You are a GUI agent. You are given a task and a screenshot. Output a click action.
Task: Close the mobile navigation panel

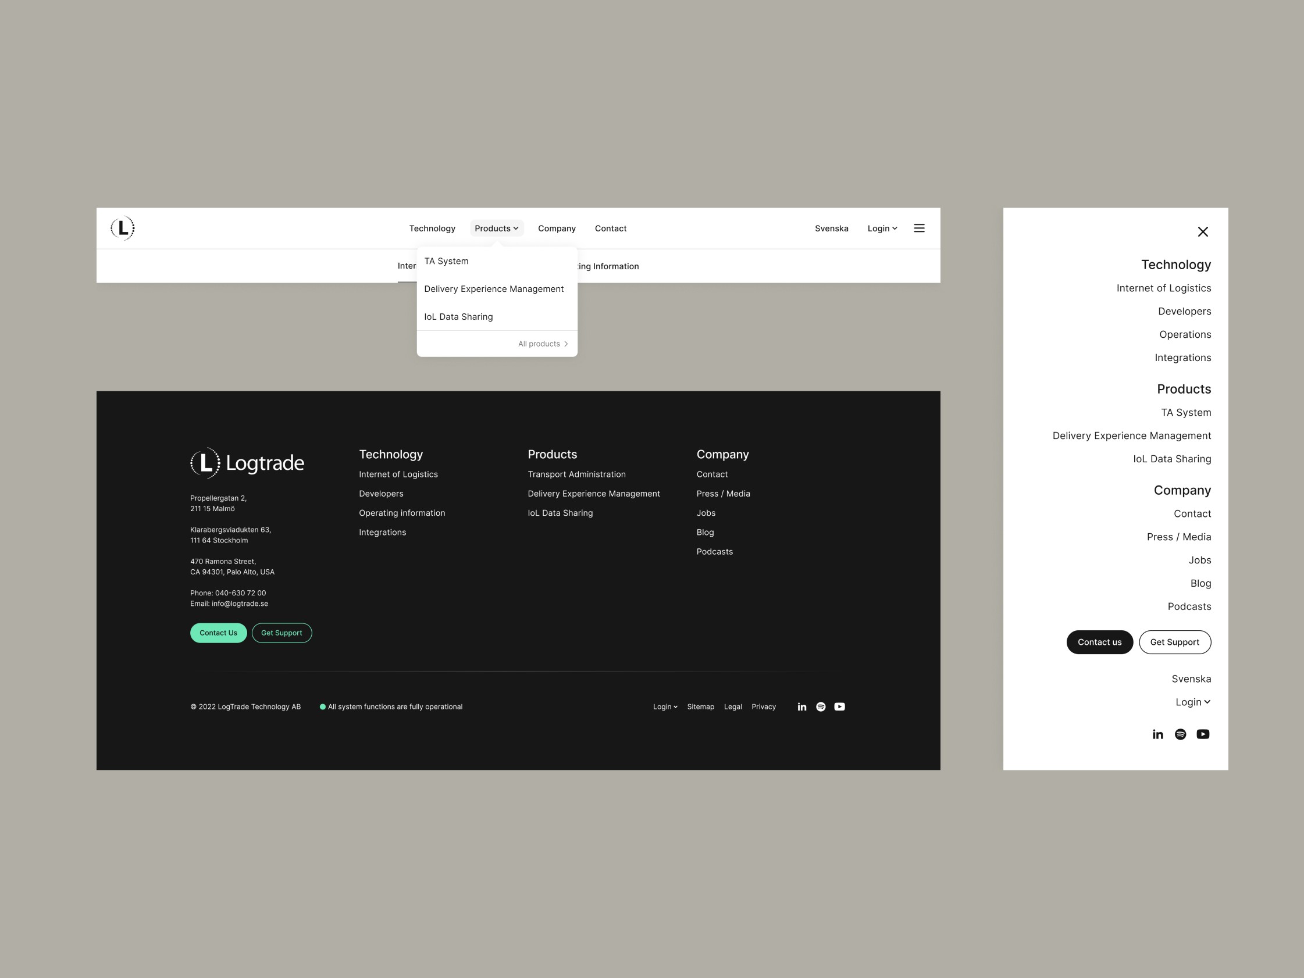(x=1203, y=231)
